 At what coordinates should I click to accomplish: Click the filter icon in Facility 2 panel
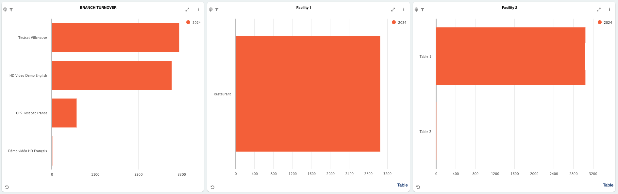[423, 9]
